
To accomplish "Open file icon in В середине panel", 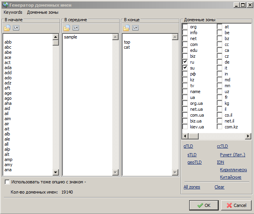I will [67, 28].
